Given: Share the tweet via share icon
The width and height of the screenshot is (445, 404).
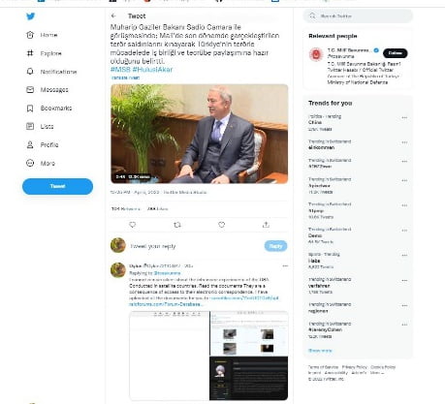Looking at the screenshot, I should pyautogui.click(x=266, y=225).
